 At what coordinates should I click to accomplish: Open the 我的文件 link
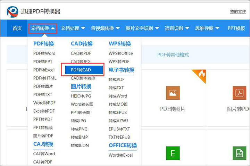(x=238, y=11)
